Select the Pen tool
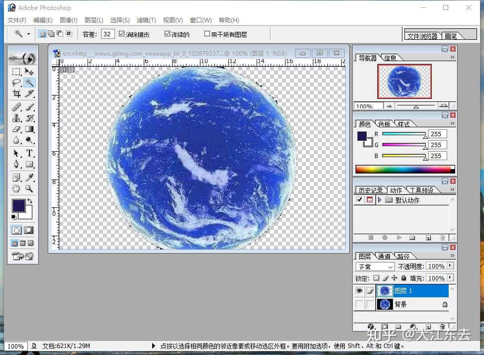 [x=17, y=164]
